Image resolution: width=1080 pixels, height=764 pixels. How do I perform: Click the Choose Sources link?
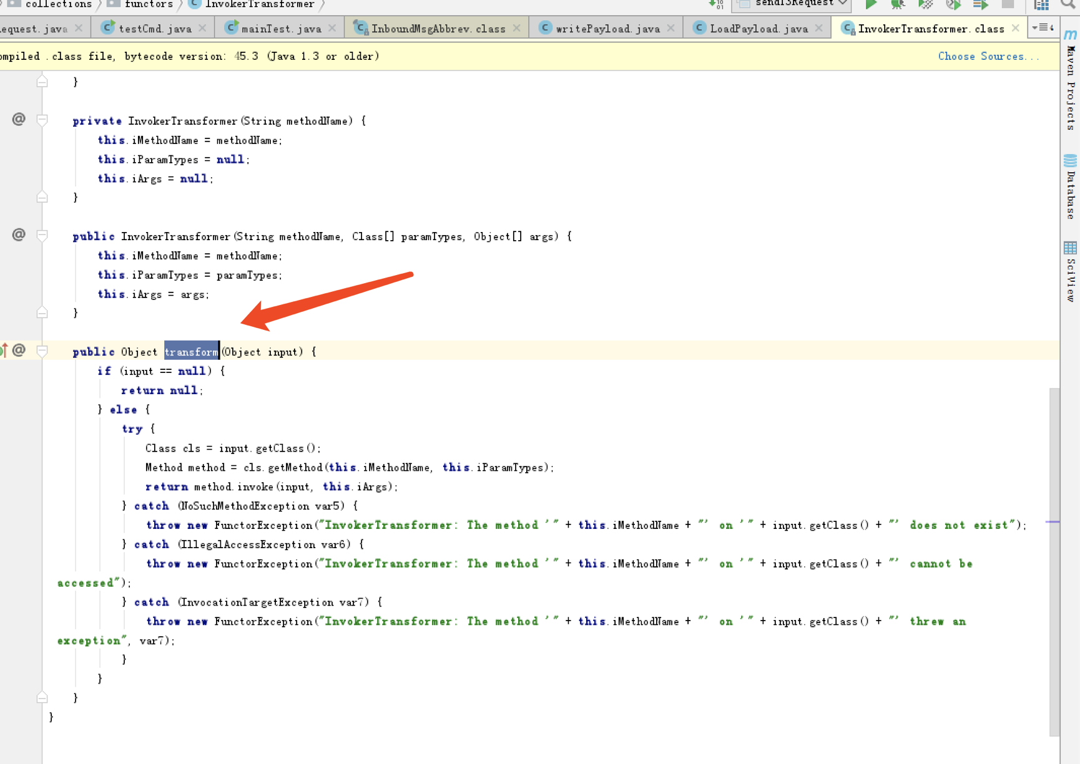(988, 56)
